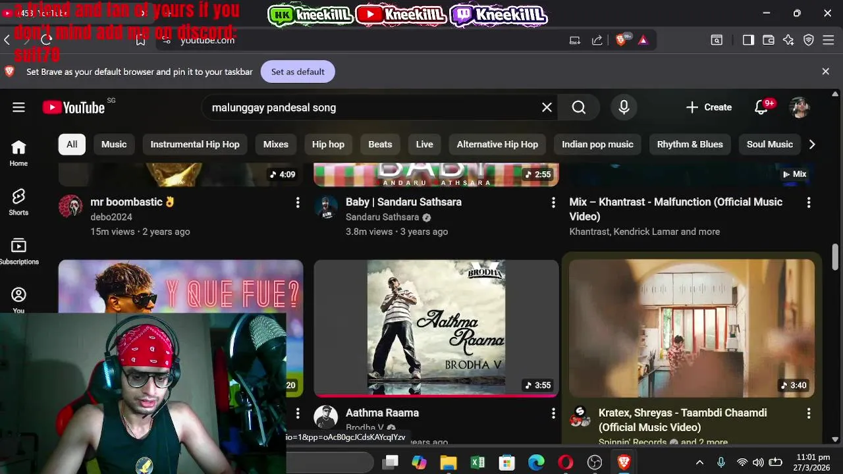The image size is (843, 474).
Task: Open Brave Wallet
Action: 768,40
